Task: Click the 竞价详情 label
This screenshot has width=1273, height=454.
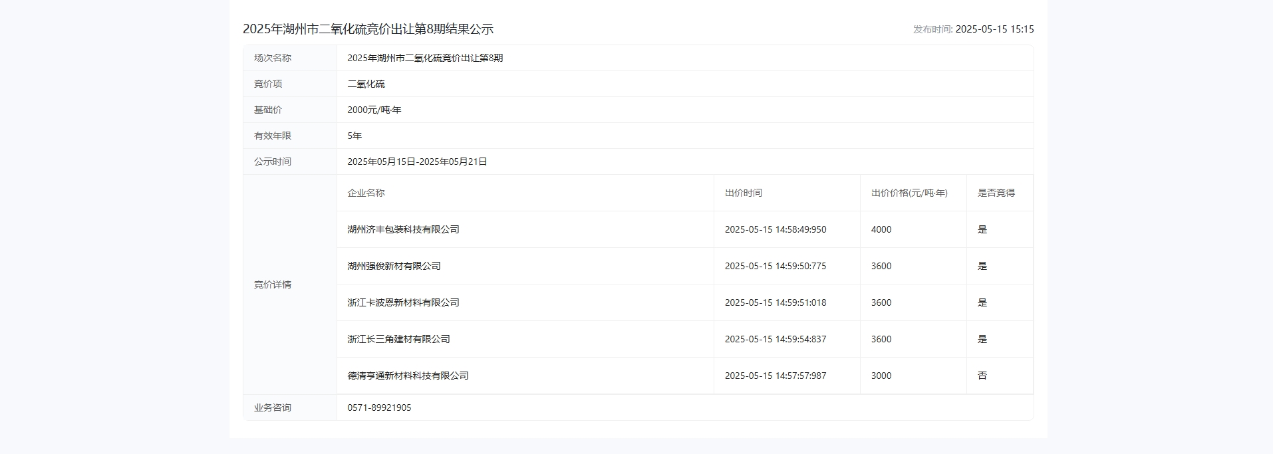Action: pos(273,284)
